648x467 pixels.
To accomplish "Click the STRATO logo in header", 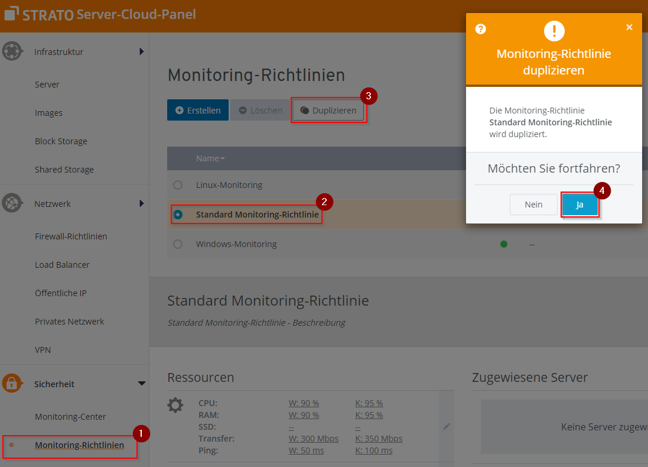I will (39, 14).
